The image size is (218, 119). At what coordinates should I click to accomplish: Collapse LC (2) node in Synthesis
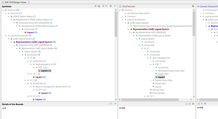pos(25,58)
